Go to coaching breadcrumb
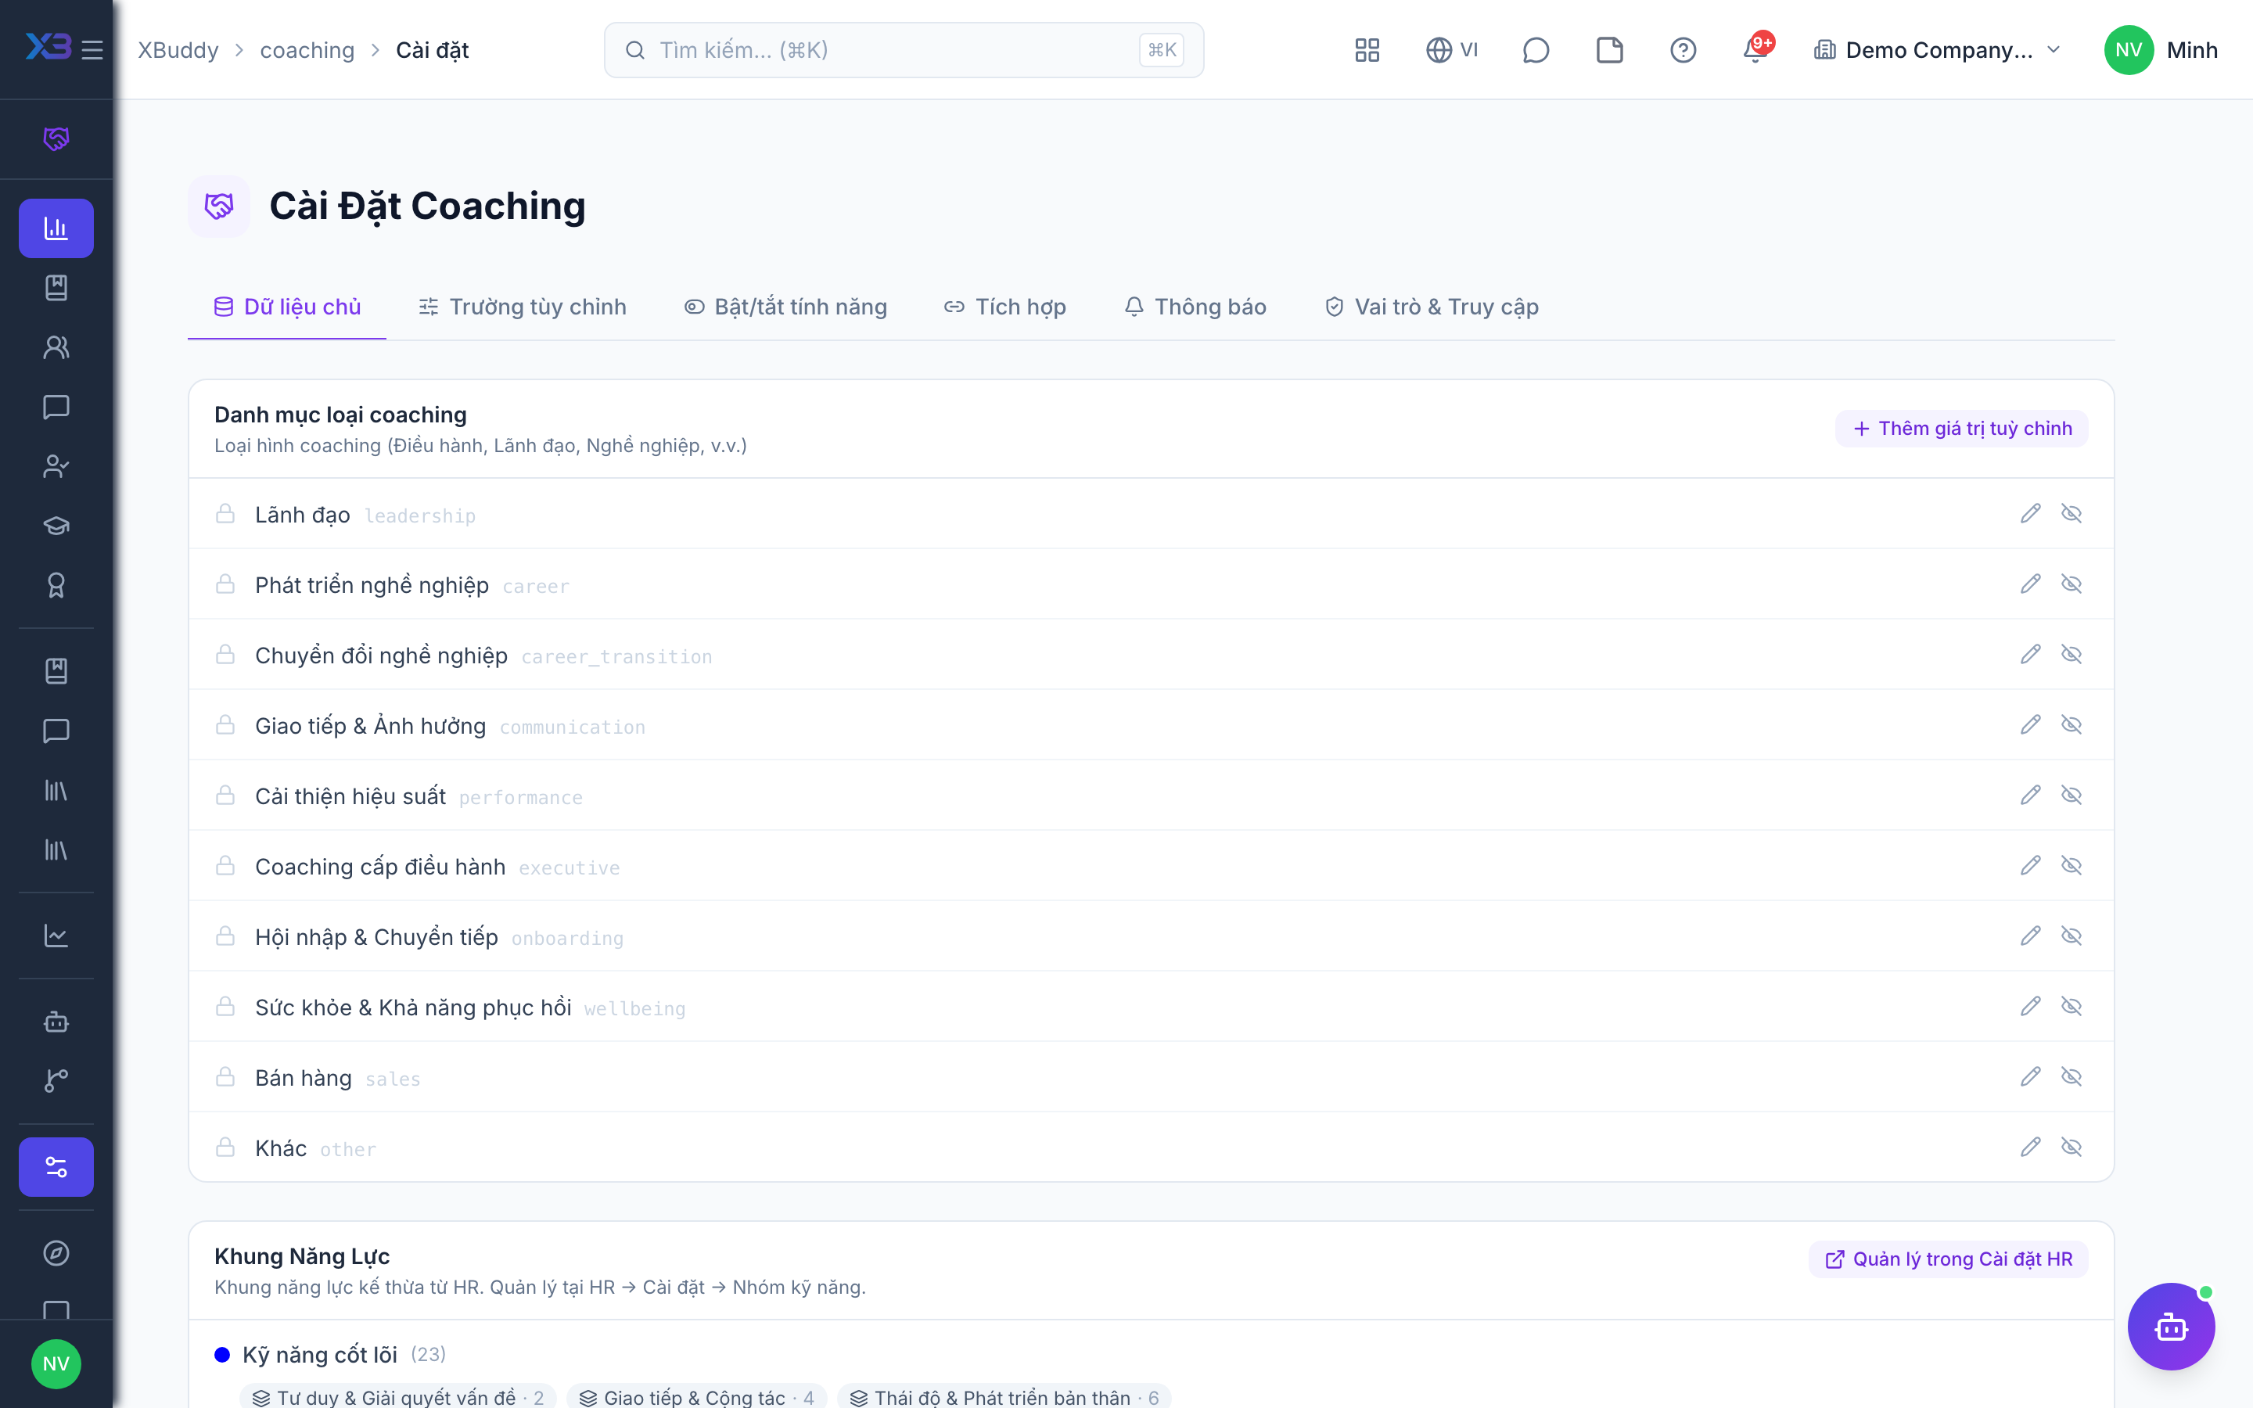The image size is (2253, 1408). tap(307, 50)
